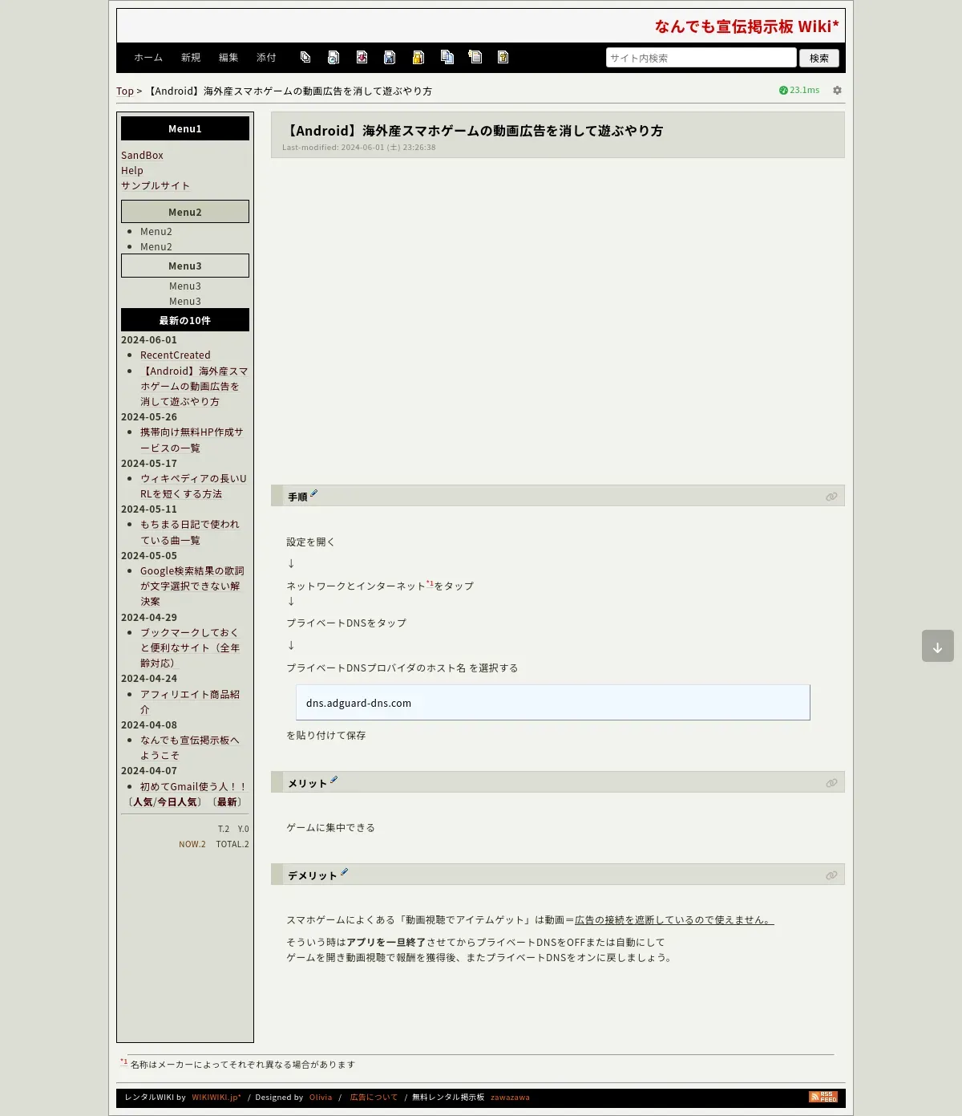962x1116 pixels.
Task: Open 初めてGmail使う人！！ sidebar link
Action: click(193, 787)
